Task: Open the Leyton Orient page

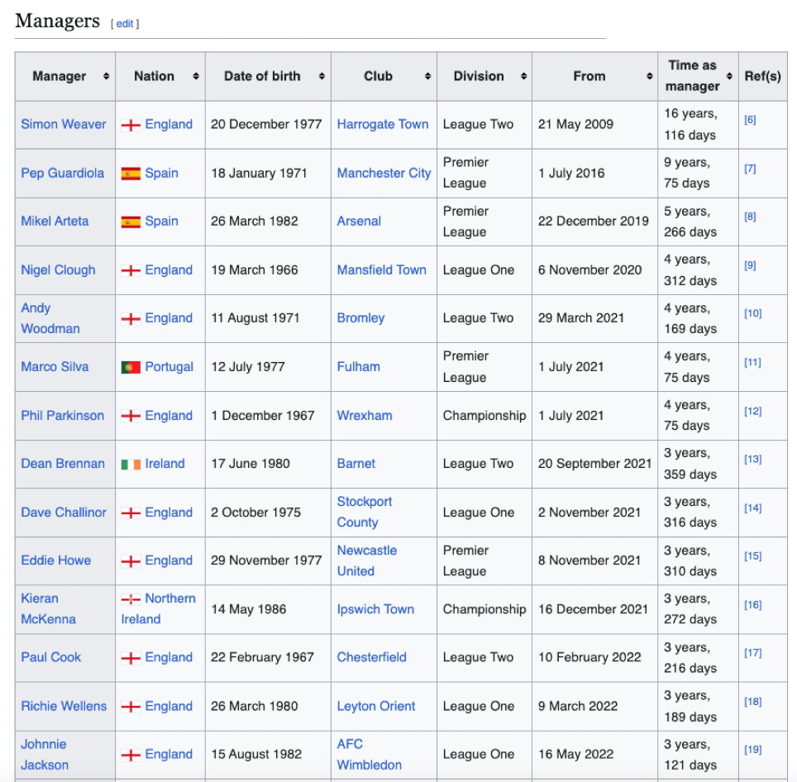Action: point(376,706)
